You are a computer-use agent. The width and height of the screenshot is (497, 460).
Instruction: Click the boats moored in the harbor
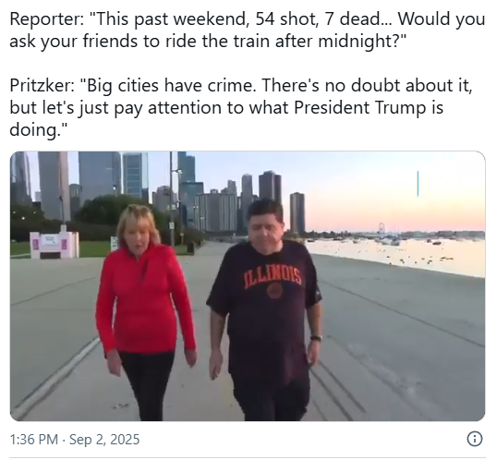388,239
